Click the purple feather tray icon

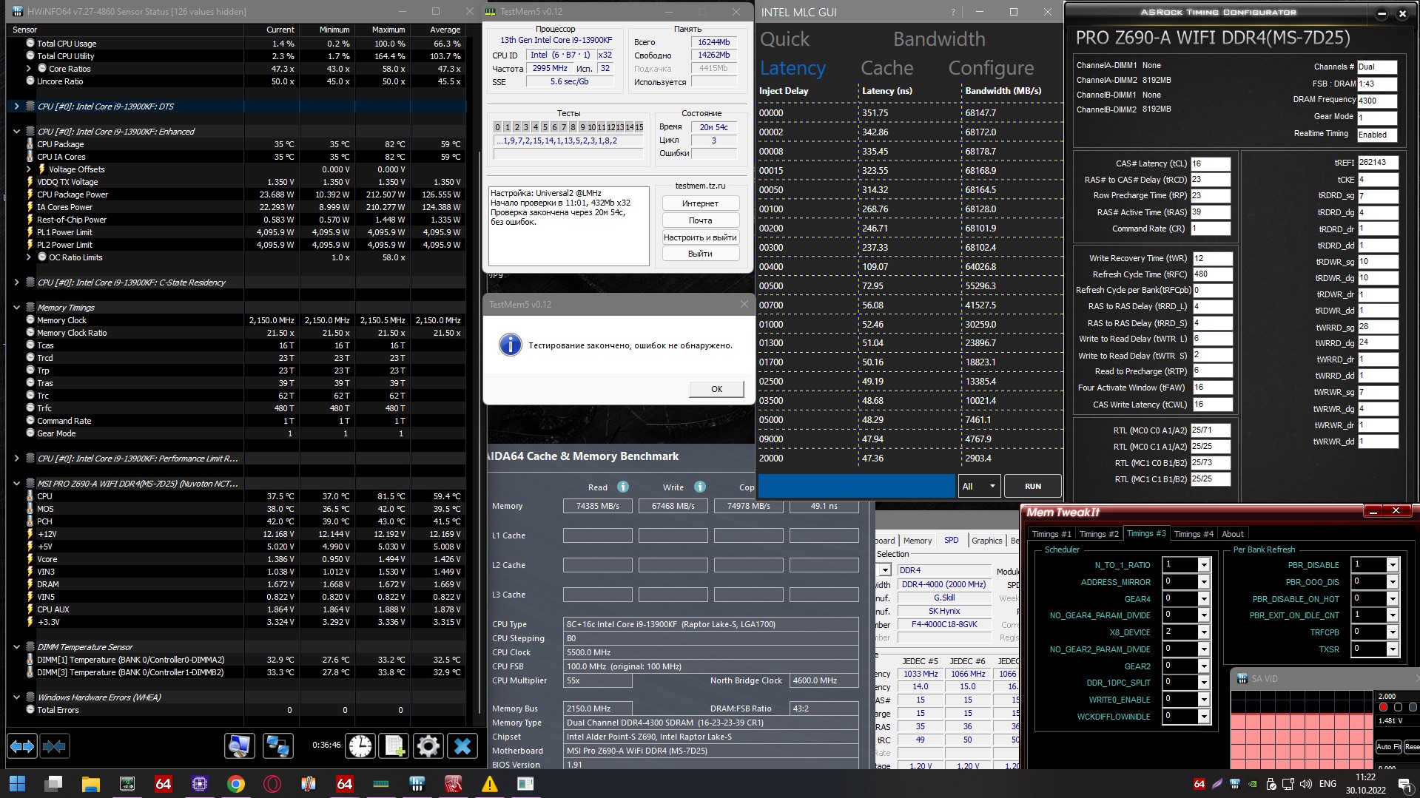click(x=1217, y=784)
